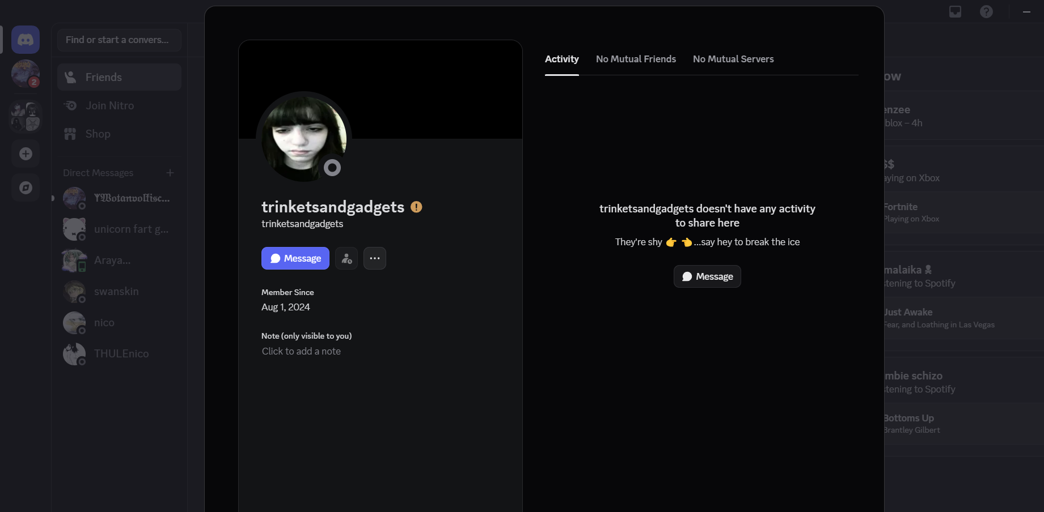Click the trinketsandgadgets username below display name
Screen dimensions: 1044x512
[302, 224]
